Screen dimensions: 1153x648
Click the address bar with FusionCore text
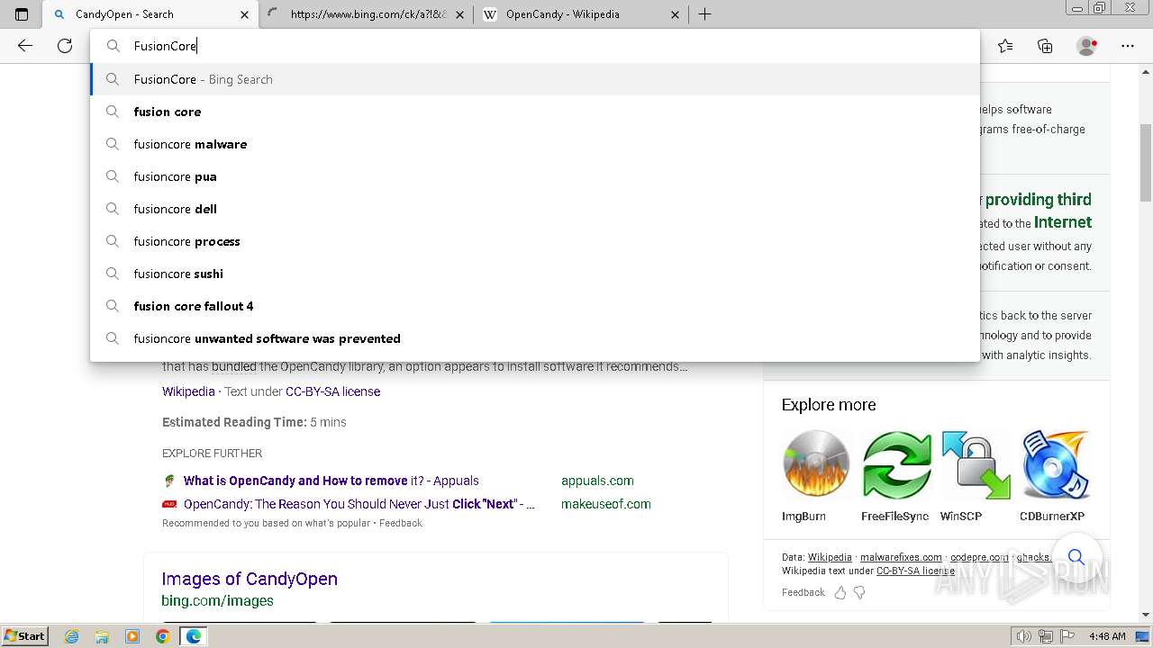535,46
